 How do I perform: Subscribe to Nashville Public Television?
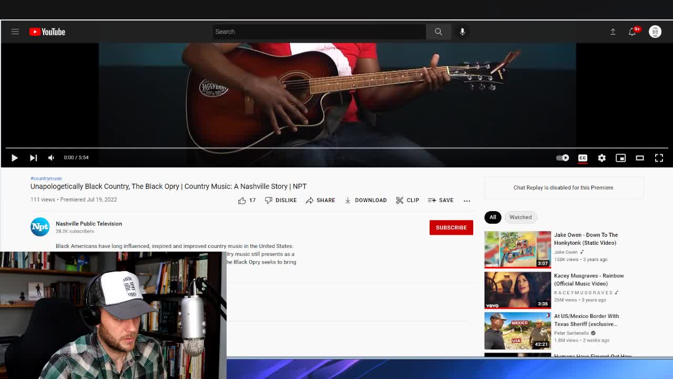pyautogui.click(x=451, y=227)
